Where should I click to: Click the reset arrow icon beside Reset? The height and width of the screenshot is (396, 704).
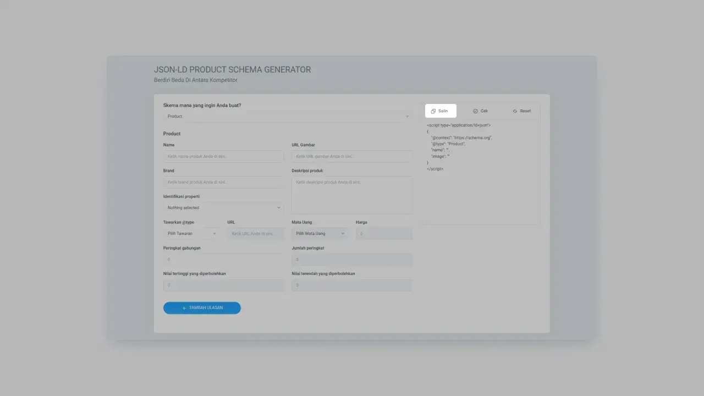pyautogui.click(x=515, y=111)
